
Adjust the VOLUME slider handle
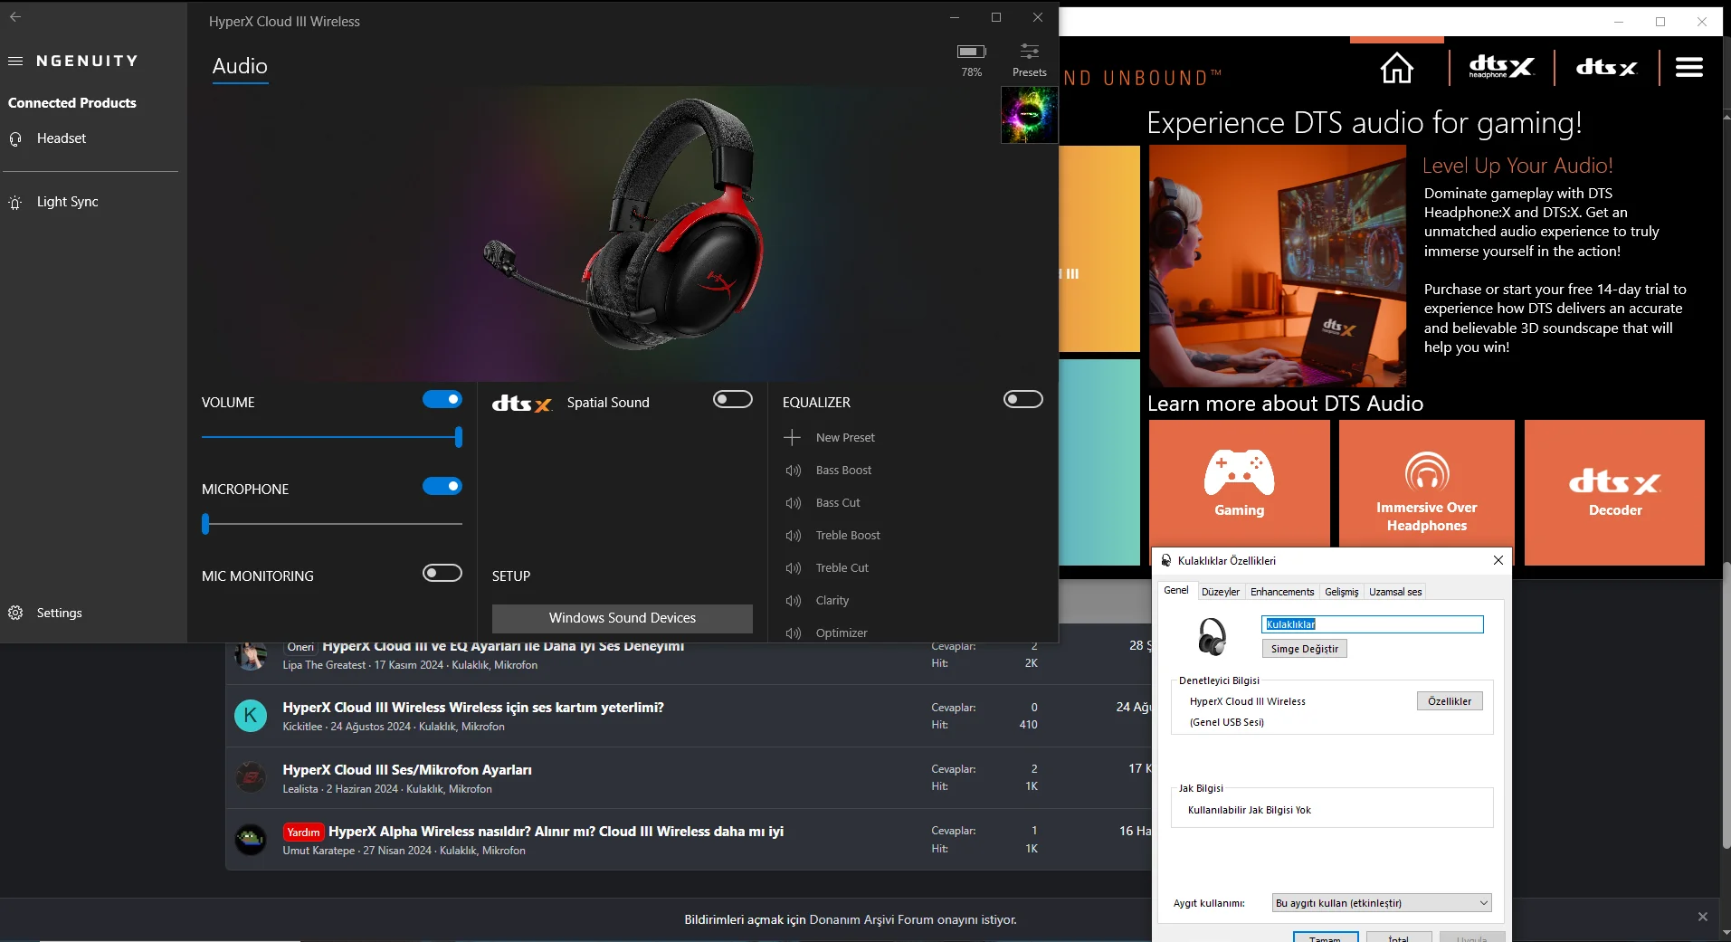click(x=459, y=438)
